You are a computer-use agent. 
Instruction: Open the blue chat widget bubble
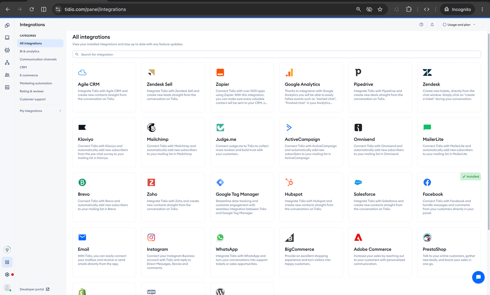tap(478, 277)
